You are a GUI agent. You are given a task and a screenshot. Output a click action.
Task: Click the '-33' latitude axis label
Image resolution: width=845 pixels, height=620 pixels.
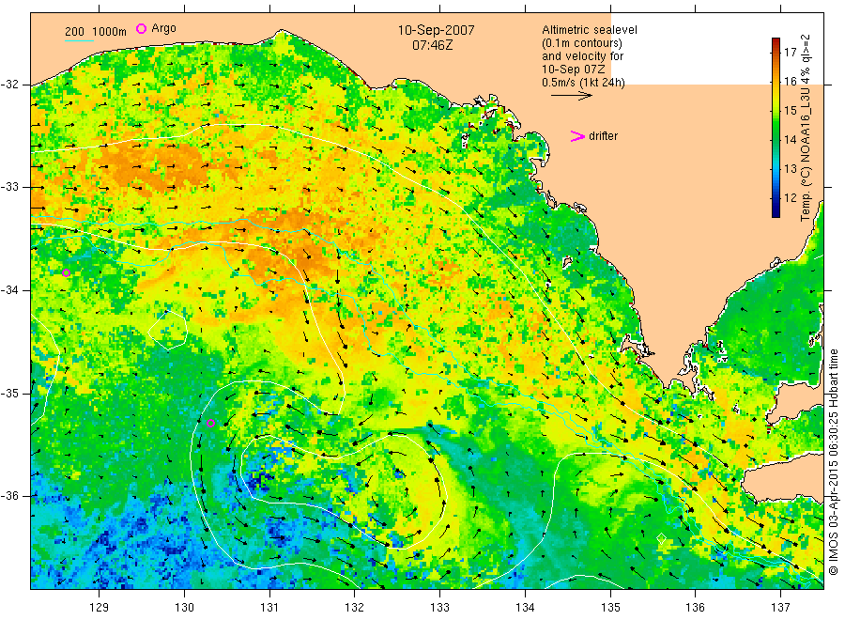(x=9, y=187)
